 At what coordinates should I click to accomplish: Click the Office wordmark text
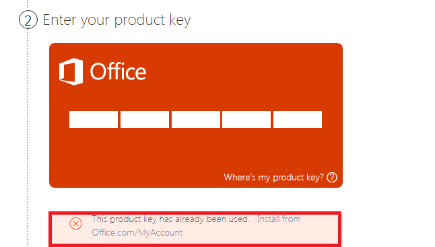pos(118,71)
